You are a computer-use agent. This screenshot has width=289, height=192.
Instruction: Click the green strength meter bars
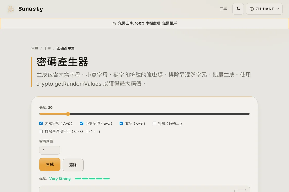92,179
